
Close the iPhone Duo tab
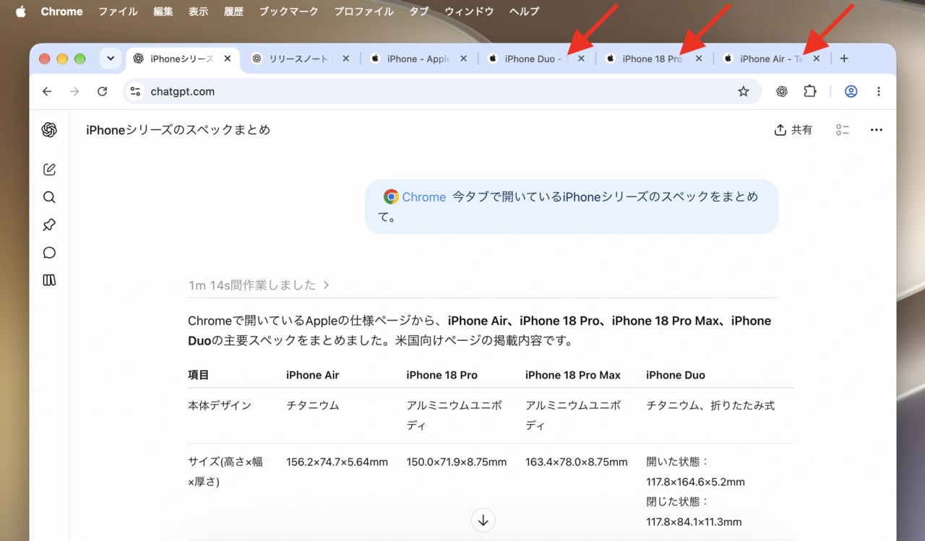581,59
